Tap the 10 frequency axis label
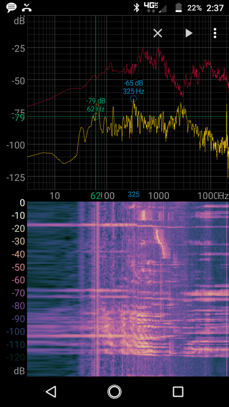The image size is (229, 407). coord(55,196)
